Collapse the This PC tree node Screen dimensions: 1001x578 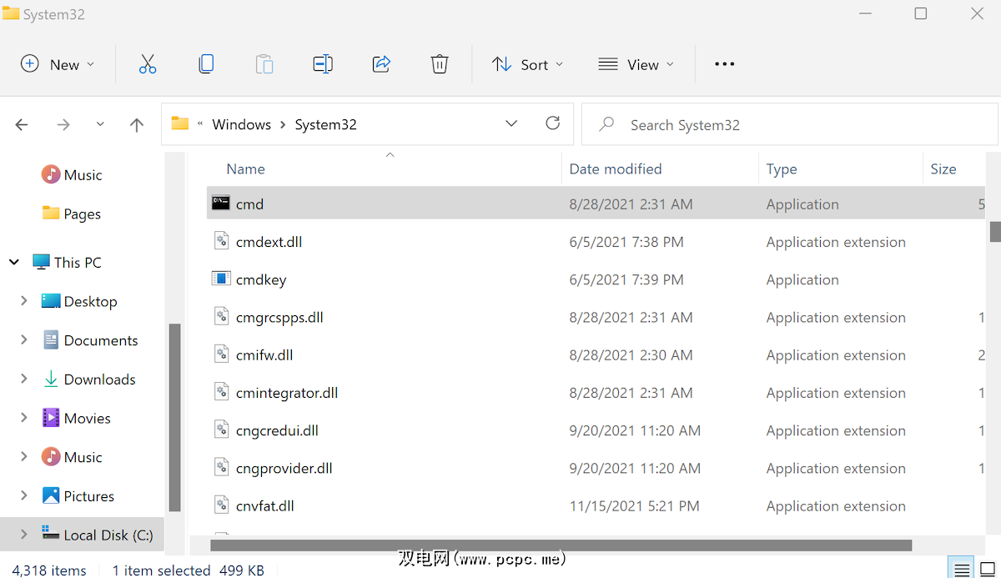tap(14, 262)
